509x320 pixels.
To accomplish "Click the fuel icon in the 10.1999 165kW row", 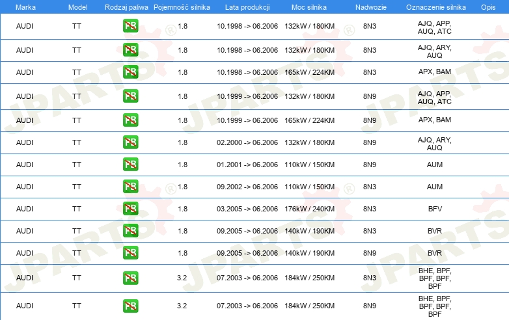I will coord(130,120).
